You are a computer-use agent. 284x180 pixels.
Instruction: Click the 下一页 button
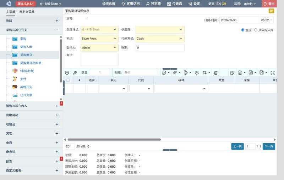click(269, 146)
